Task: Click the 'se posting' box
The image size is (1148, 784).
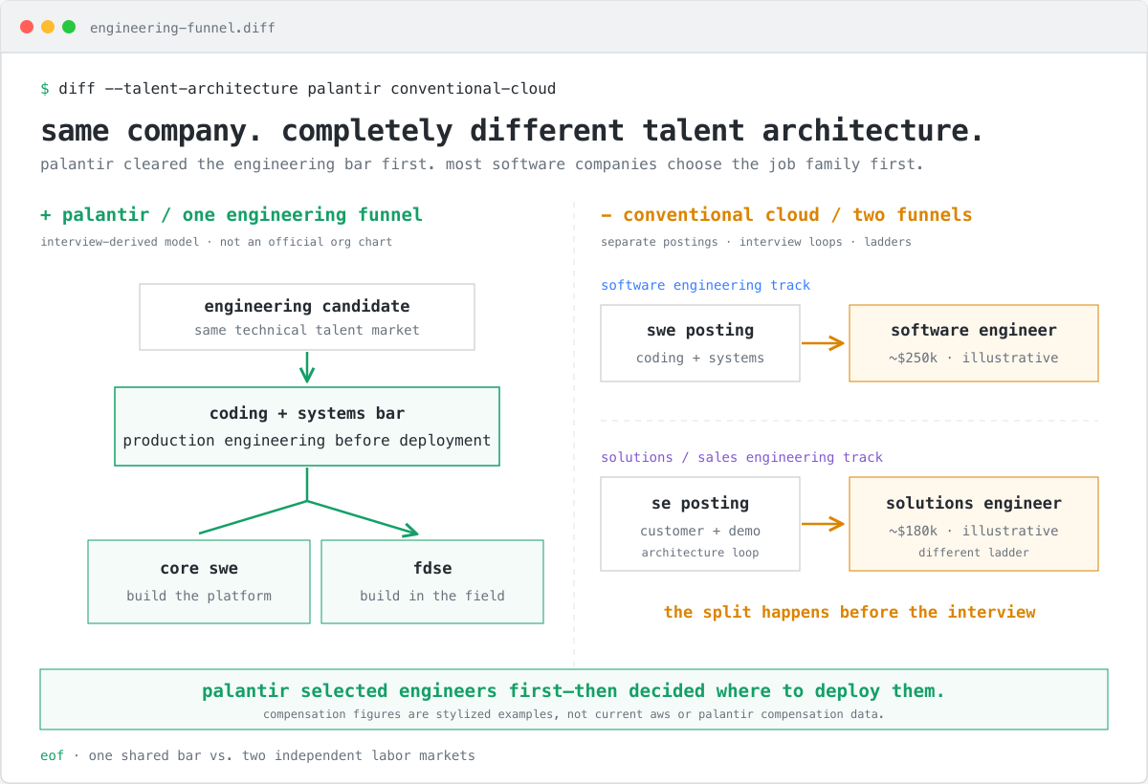Action: pos(700,524)
